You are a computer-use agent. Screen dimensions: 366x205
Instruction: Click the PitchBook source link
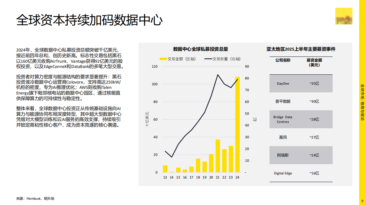click(33, 199)
